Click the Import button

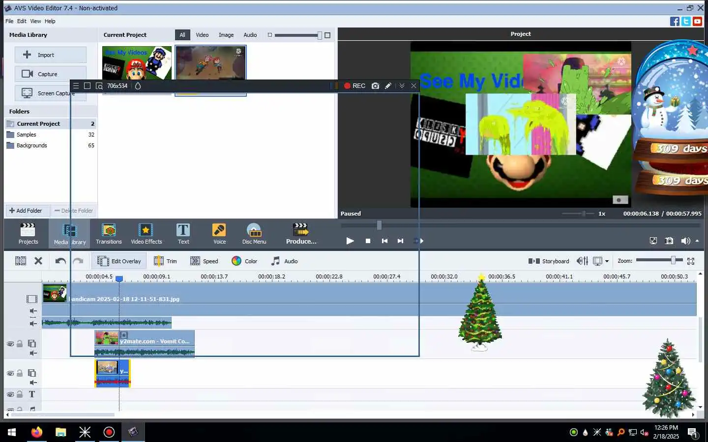tap(51, 55)
